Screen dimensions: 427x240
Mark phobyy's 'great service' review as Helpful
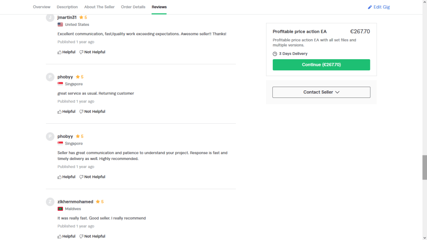click(x=66, y=112)
